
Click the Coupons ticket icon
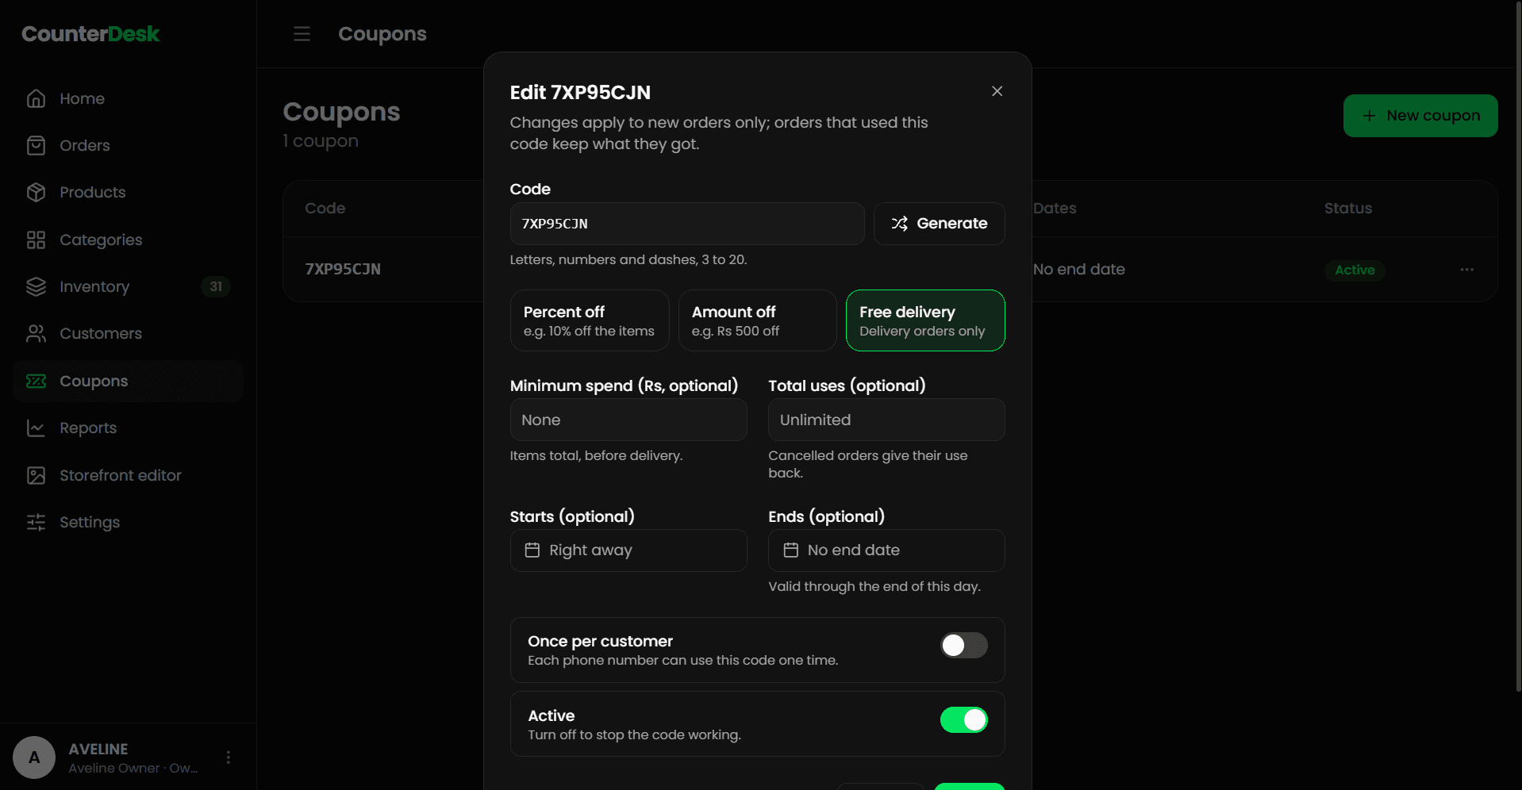tap(36, 381)
